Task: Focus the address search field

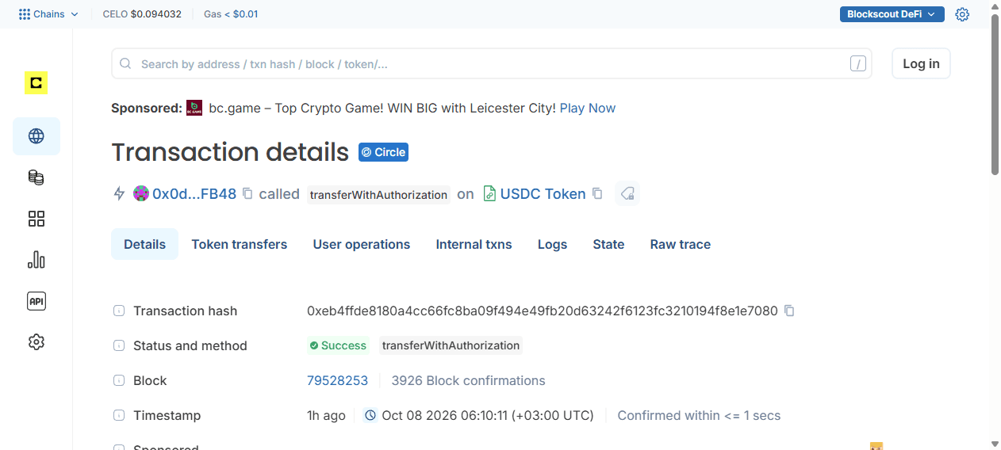Action: pyautogui.click(x=492, y=63)
